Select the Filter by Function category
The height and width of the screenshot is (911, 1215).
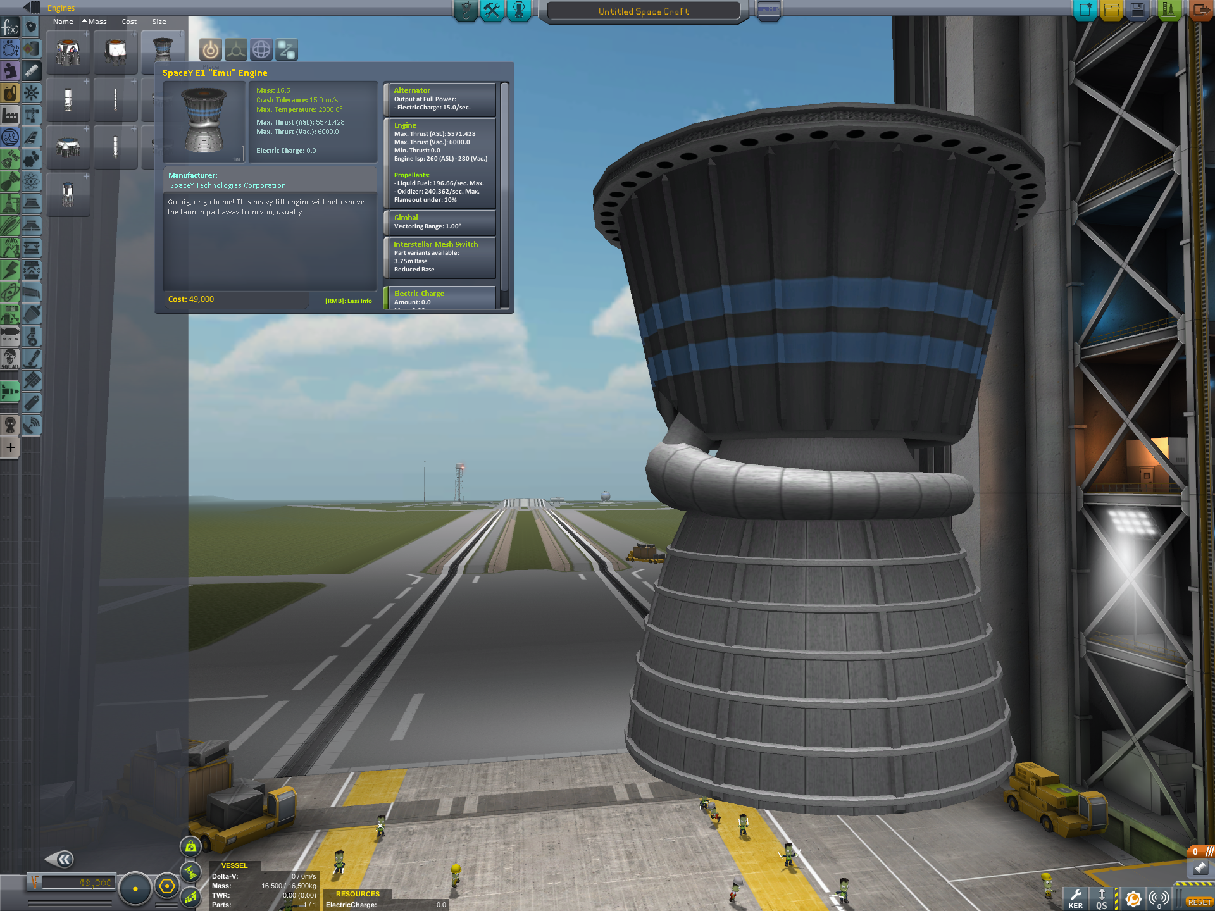[10, 27]
